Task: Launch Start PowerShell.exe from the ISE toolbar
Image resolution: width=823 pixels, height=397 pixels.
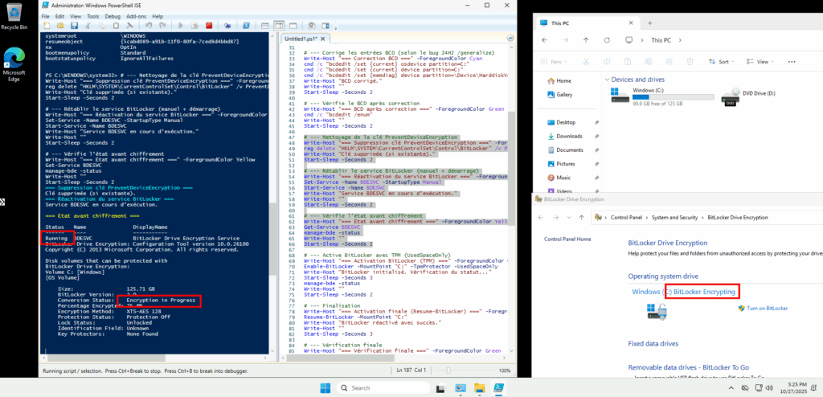Action: [246, 26]
